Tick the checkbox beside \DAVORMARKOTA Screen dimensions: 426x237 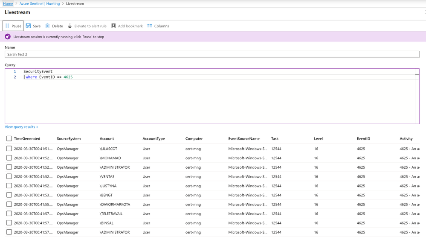9,204
